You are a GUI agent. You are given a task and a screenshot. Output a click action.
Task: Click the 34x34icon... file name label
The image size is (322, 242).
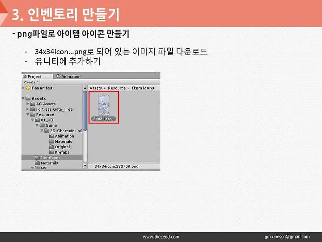coord(103,119)
